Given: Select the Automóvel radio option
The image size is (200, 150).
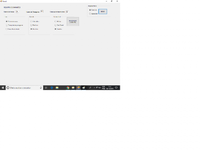Looking at the screenshot, I should 90,14.
